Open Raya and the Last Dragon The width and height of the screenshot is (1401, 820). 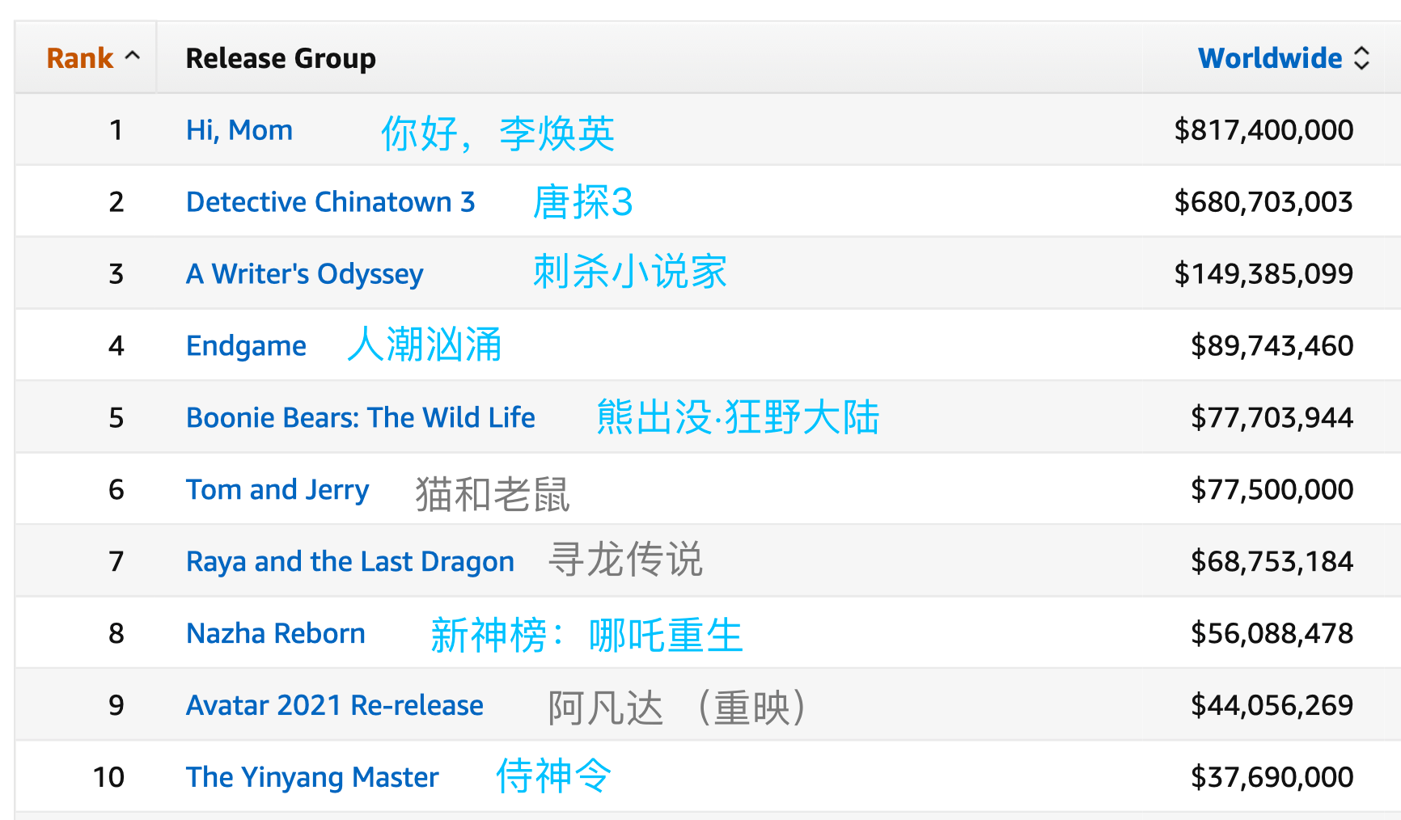(x=350, y=562)
